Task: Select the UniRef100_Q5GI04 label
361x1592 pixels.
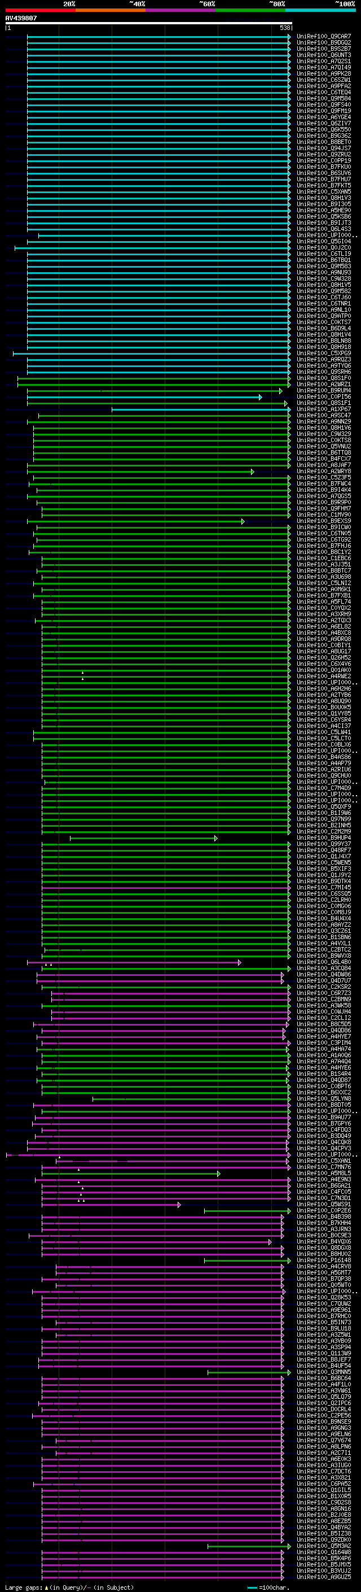Action: [324, 242]
